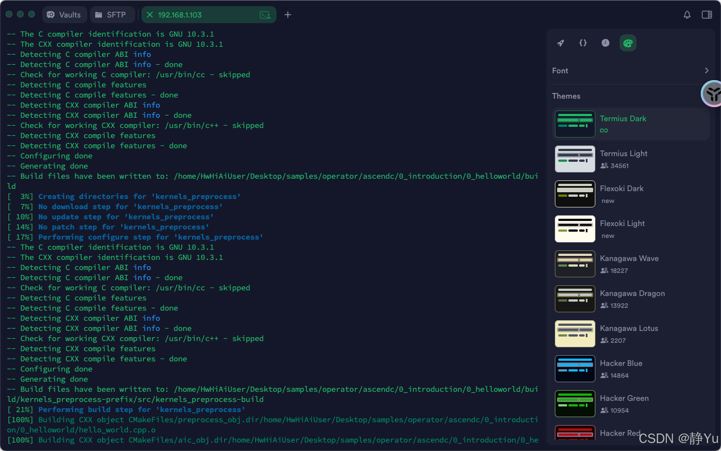721x451 pixels.
Task: Apply the Flexoki Dark theme
Action: (x=631, y=194)
